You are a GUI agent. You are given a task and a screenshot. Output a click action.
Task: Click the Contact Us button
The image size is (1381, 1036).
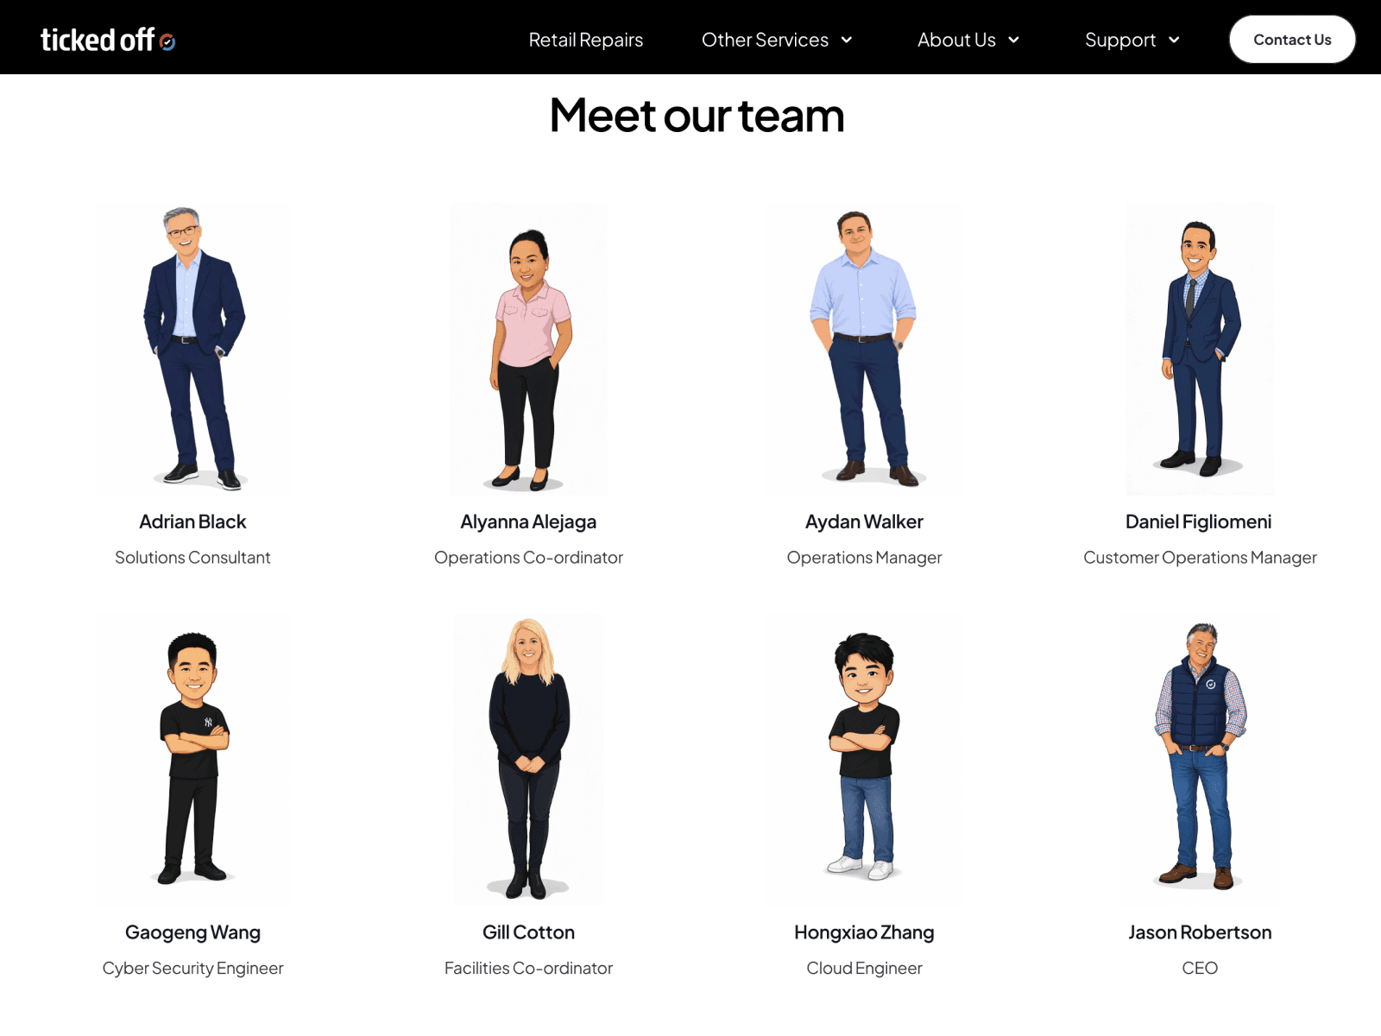(1292, 40)
